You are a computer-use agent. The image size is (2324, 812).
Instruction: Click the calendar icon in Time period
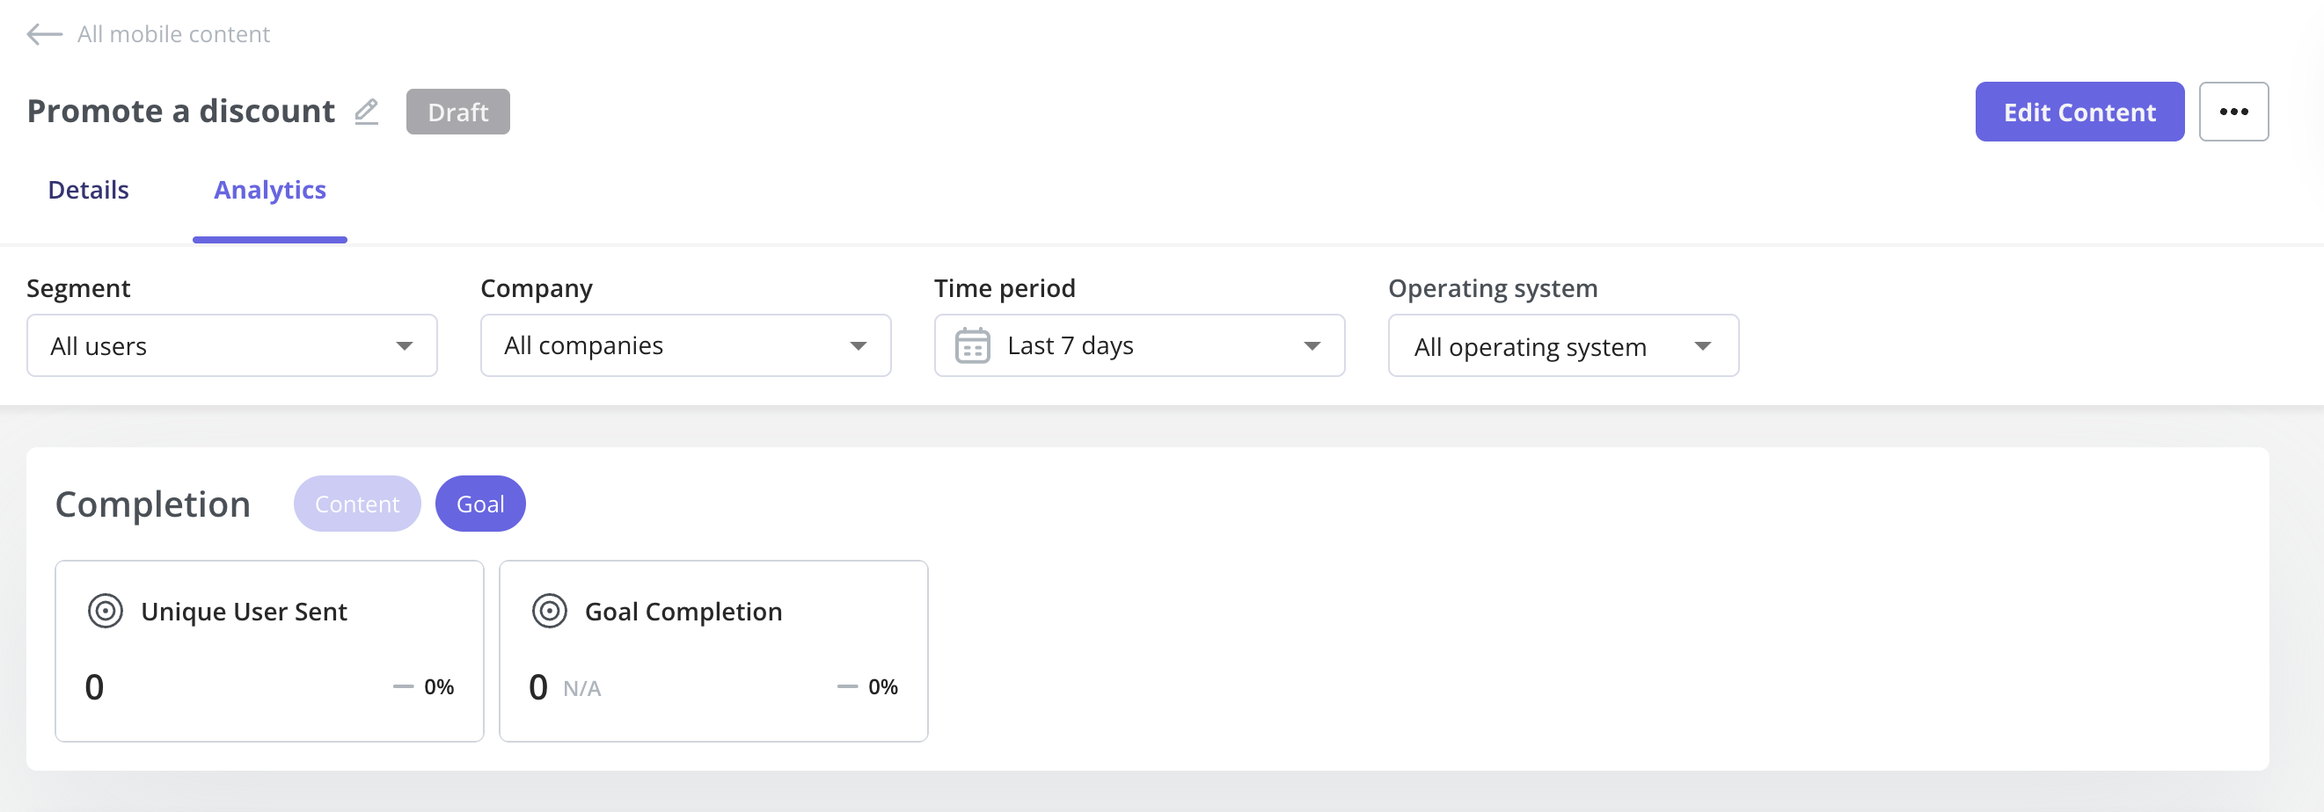972,345
